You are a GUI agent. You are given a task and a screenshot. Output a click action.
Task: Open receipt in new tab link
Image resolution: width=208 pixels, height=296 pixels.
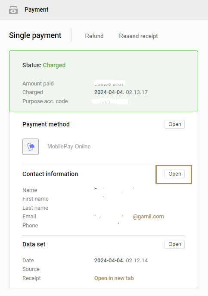tap(114, 278)
